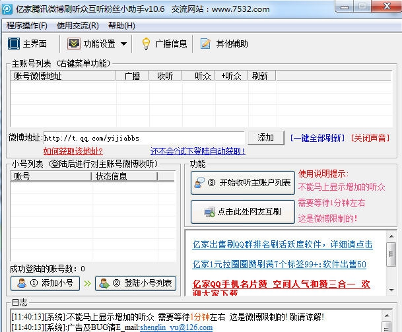Open the 使用交流(R) menu

pos(78,26)
